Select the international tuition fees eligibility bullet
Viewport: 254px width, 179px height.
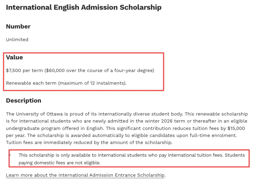click(x=132, y=159)
